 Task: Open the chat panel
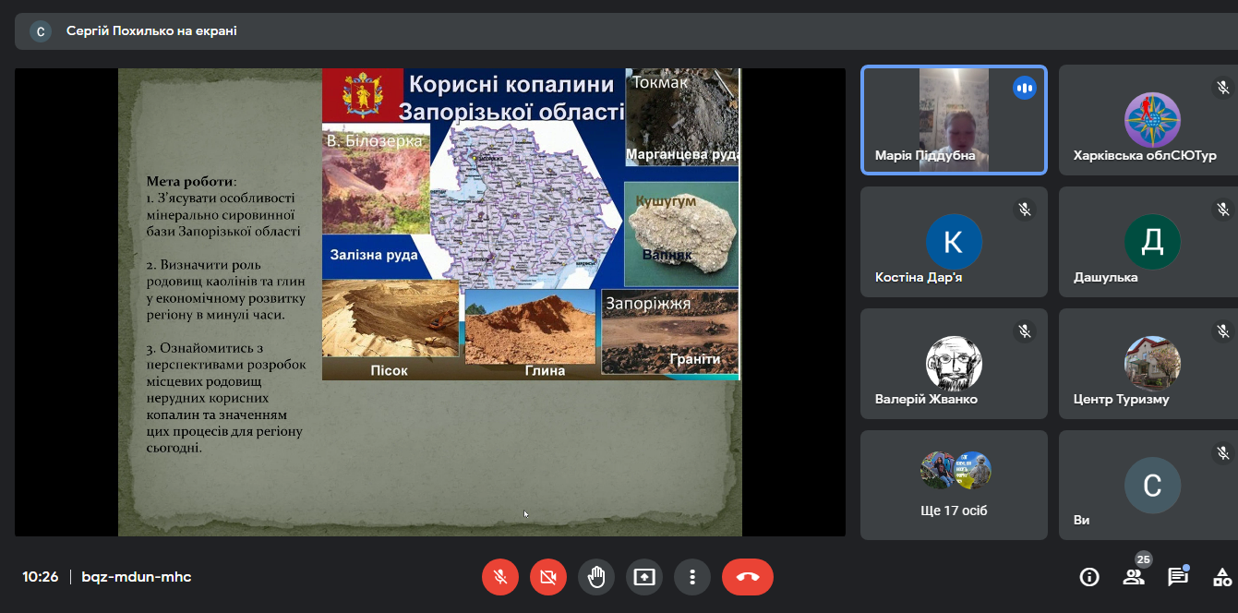[1178, 577]
